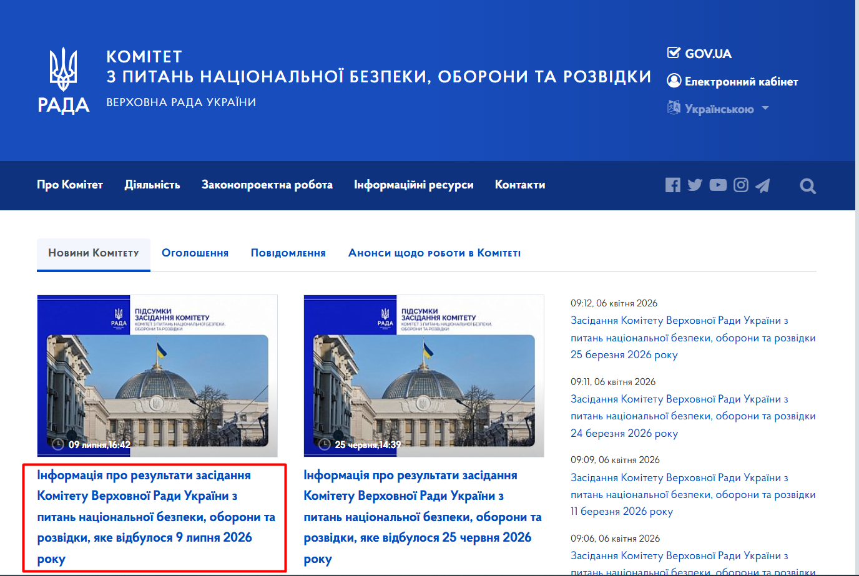The height and width of the screenshot is (576, 859).
Task: Expand the Українською language dropdown arrow
Action: pyautogui.click(x=765, y=109)
